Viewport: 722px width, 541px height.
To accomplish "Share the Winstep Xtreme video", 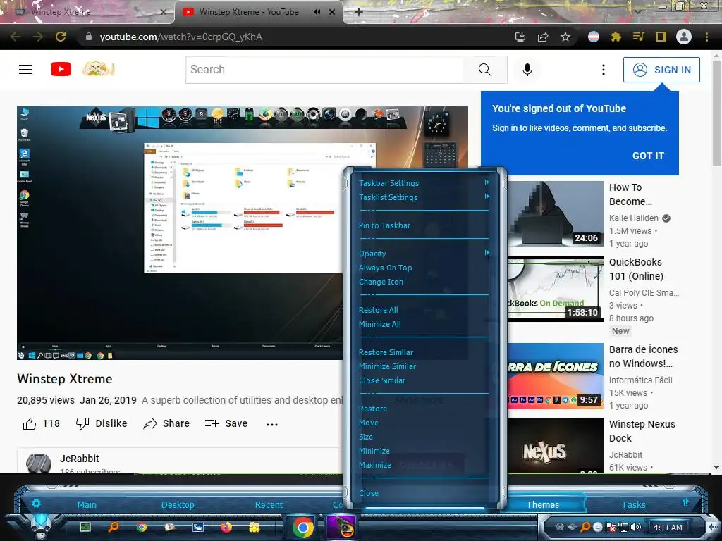I will pos(166,423).
